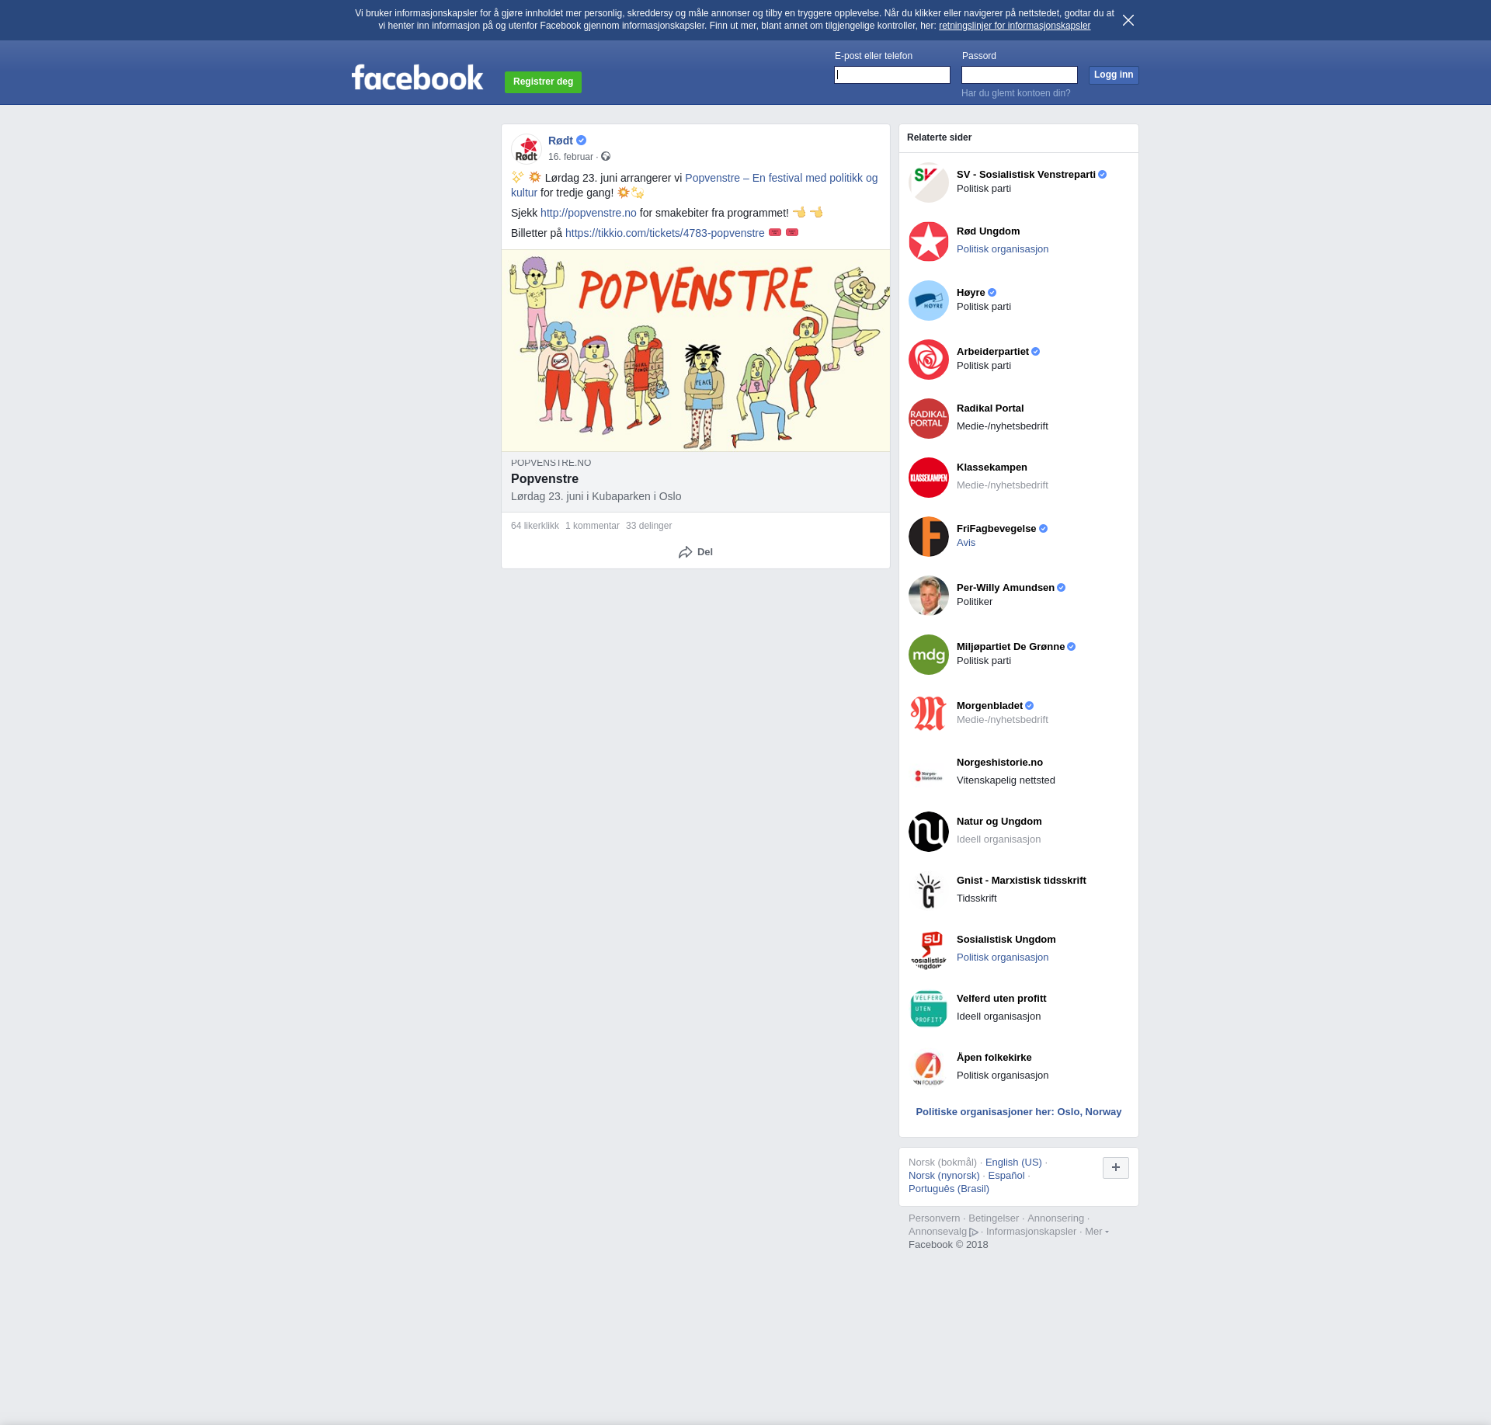1491x1425 pixels.
Task: Open Rød Ungdom star logo
Action: (929, 242)
